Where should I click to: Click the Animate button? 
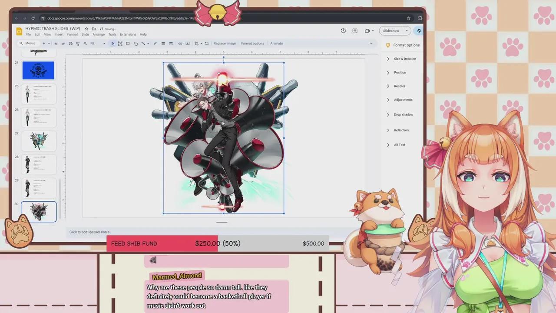pyautogui.click(x=276, y=43)
